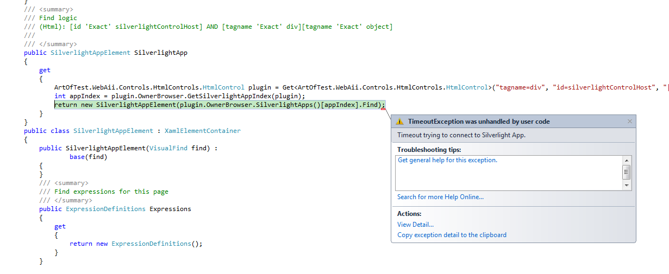Screen dimensions: 669x274
Task: Click 'return new ExpressionDefinitions()' statement
Action: (136, 244)
